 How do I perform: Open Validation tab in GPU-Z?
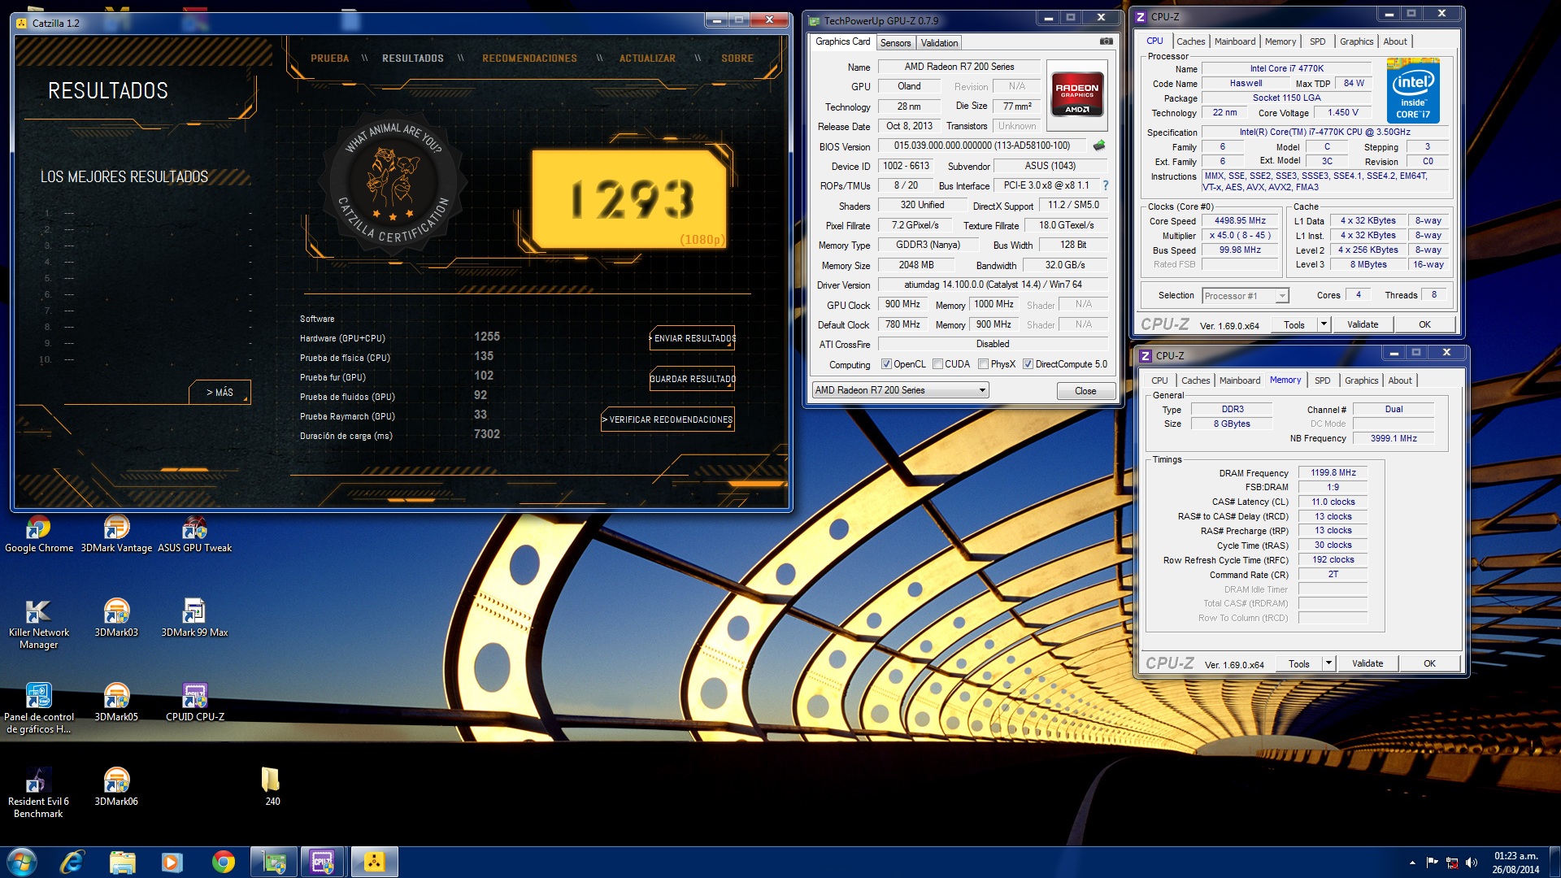[939, 43]
